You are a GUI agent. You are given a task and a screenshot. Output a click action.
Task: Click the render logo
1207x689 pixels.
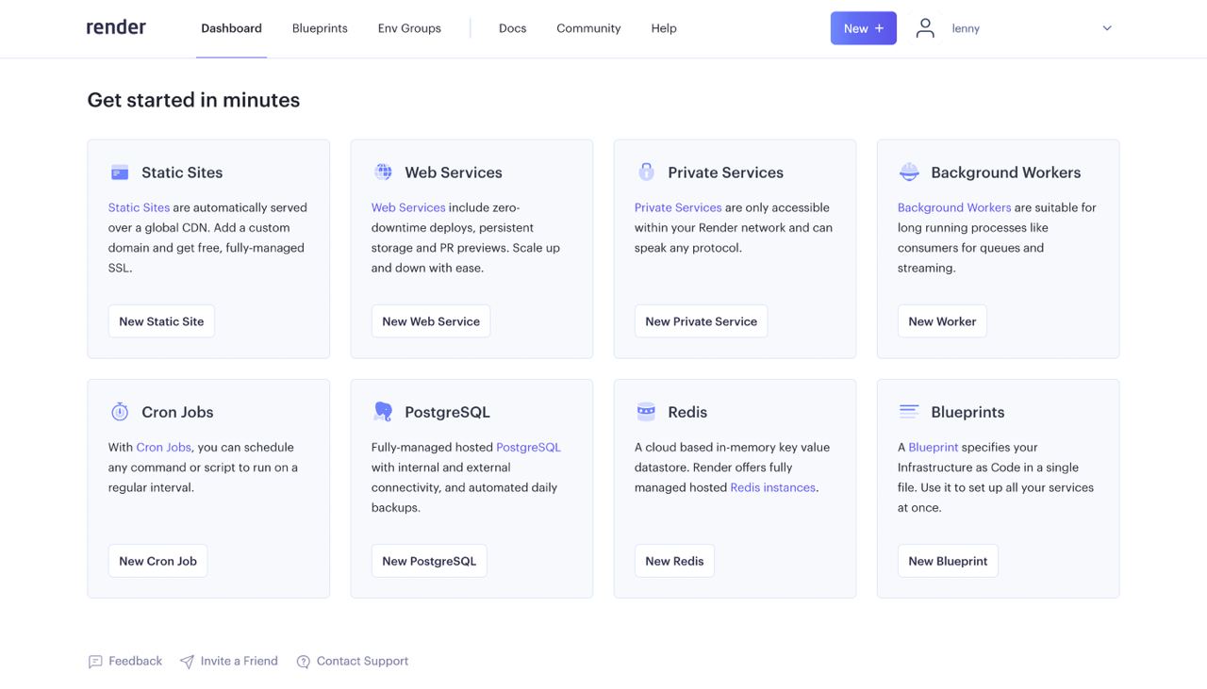(116, 27)
